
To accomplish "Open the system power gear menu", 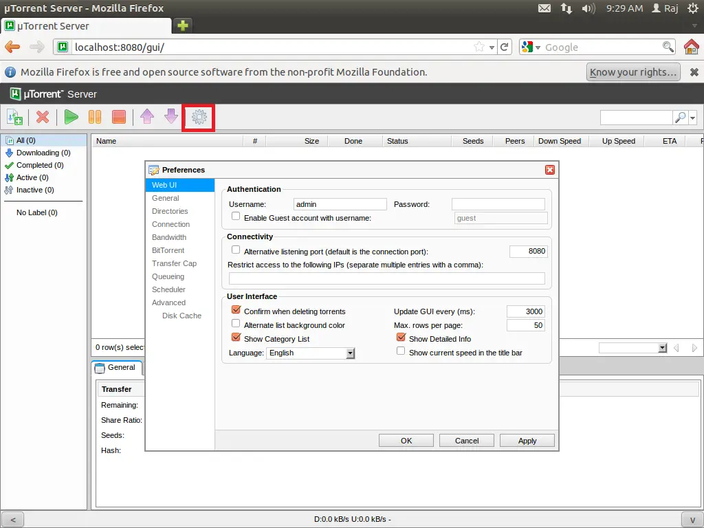I will pyautogui.click(x=693, y=8).
